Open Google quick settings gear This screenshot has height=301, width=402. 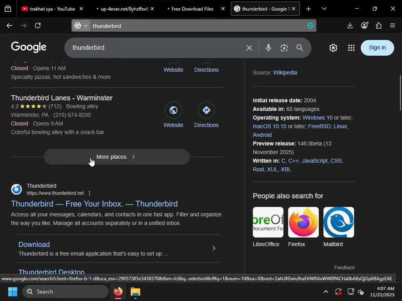point(333,47)
